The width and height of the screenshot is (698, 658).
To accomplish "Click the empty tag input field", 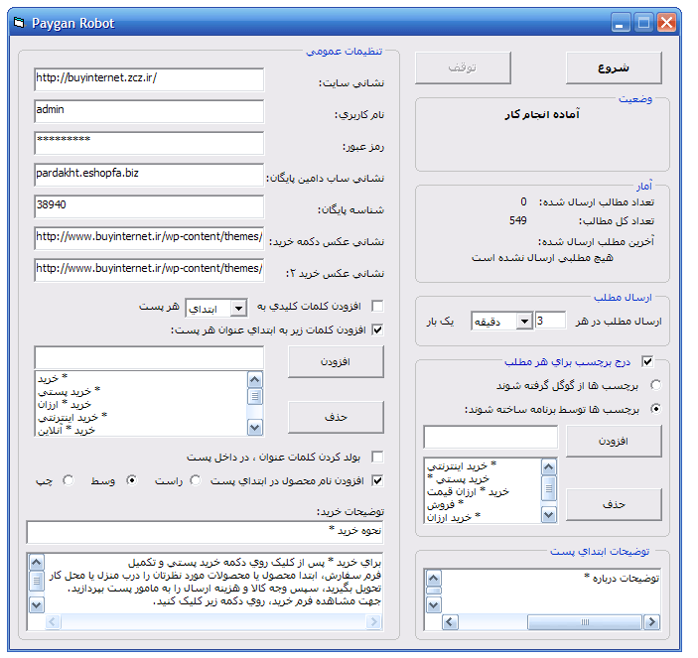I will pos(490,437).
